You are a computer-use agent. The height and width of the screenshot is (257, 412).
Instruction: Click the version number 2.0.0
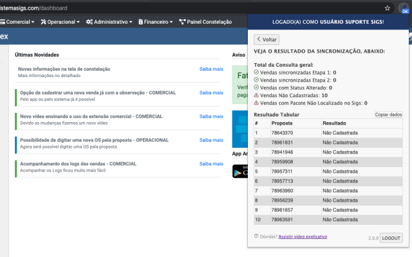(373, 238)
